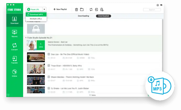The width and height of the screenshot is (181, 110).
Task: Click the convert arrows icon in toolbar
Action: point(91,9)
